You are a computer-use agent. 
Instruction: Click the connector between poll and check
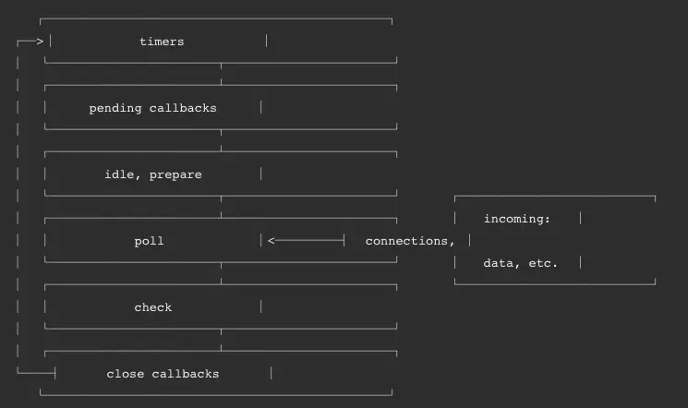pyautogui.click(x=221, y=273)
